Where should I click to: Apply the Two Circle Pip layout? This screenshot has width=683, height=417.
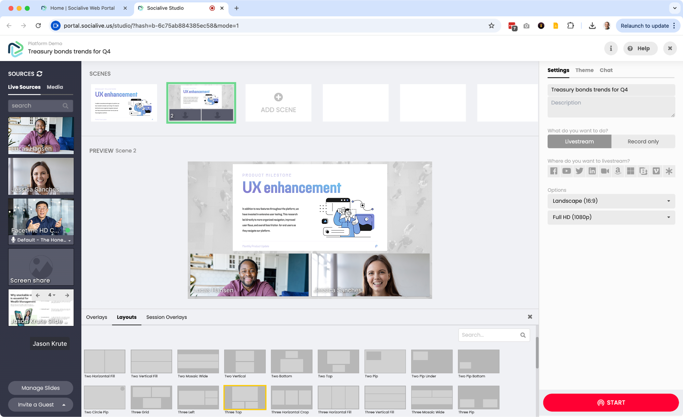click(104, 398)
